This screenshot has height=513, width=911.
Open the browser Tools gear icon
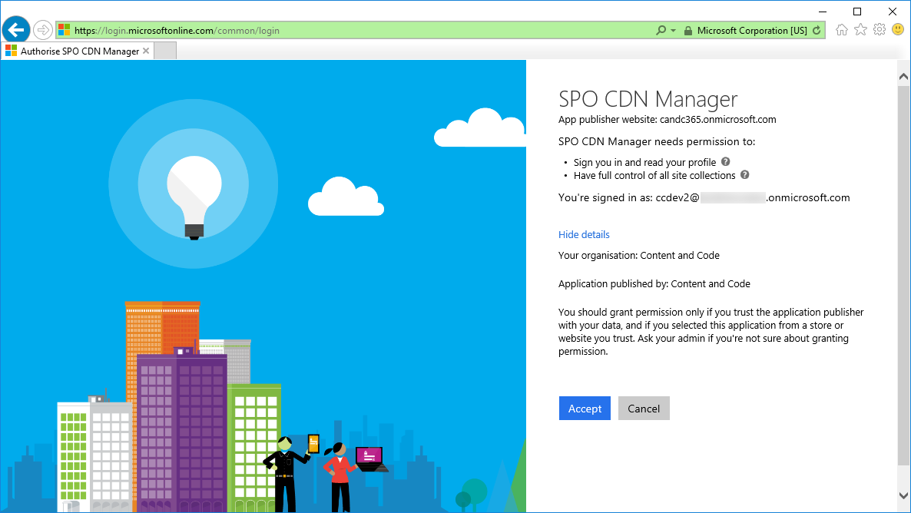click(880, 30)
